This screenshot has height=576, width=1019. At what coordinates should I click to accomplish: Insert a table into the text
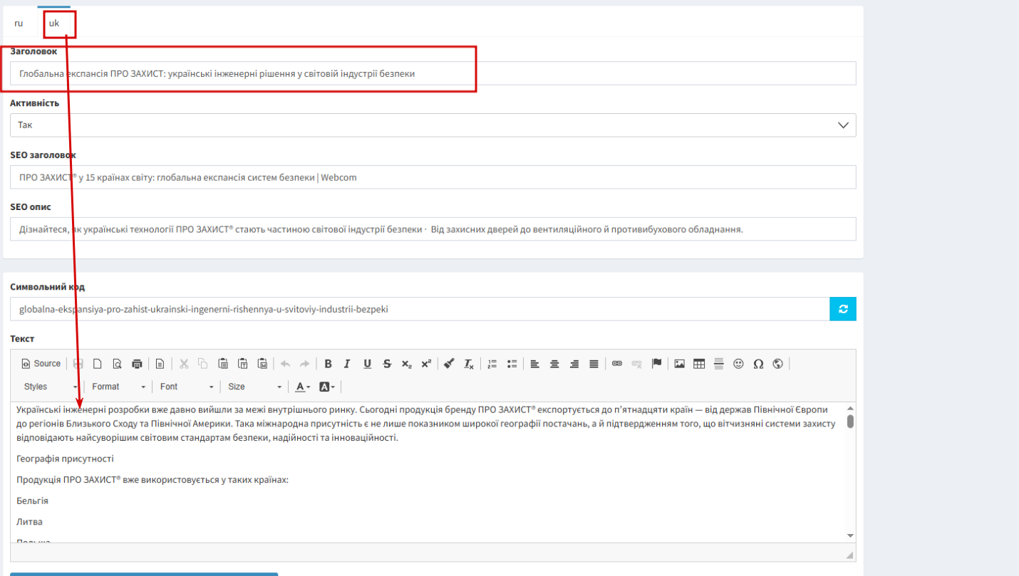[x=699, y=364]
